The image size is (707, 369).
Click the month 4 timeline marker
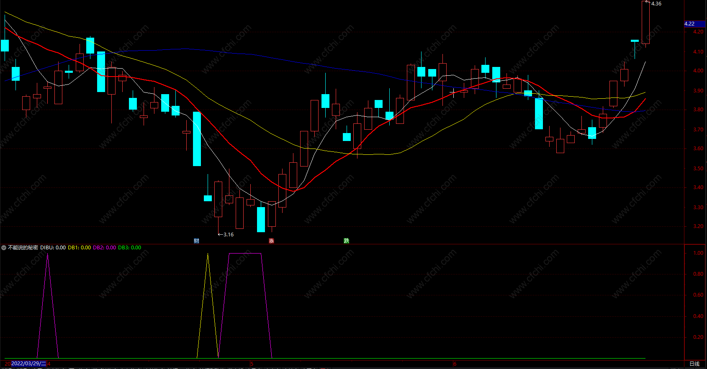49,364
